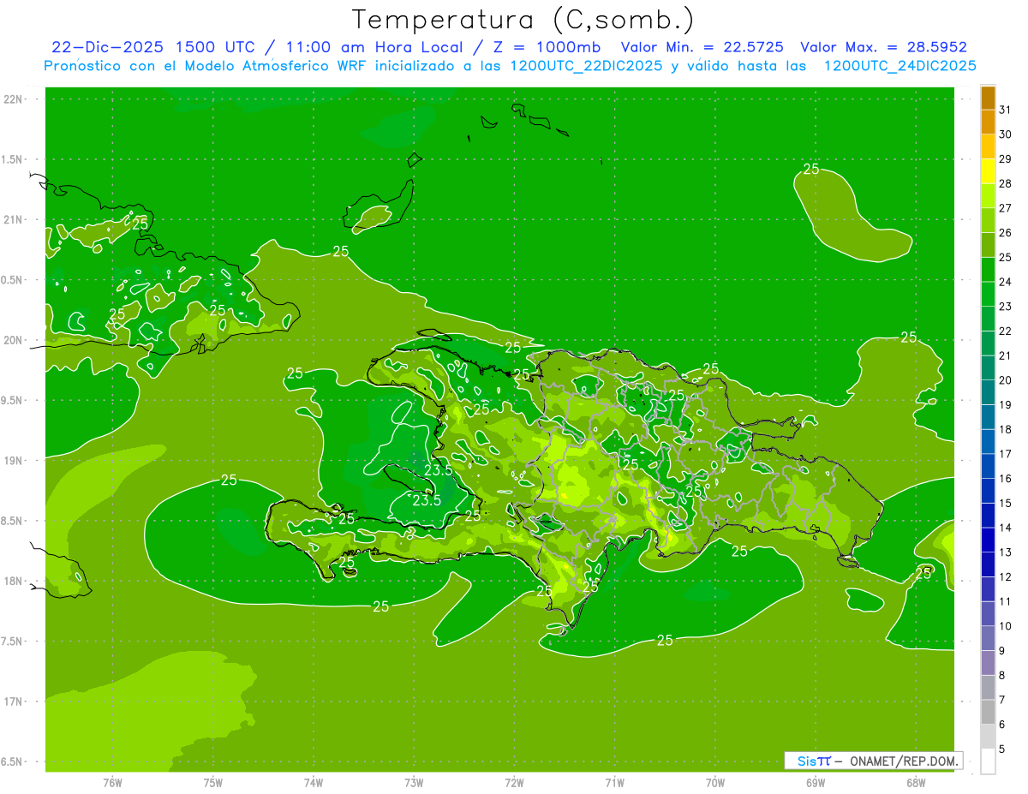This screenshot has height=794, width=1028.
Task: Select the dark blue swatch between 13 and 14
Action: [x=988, y=540]
